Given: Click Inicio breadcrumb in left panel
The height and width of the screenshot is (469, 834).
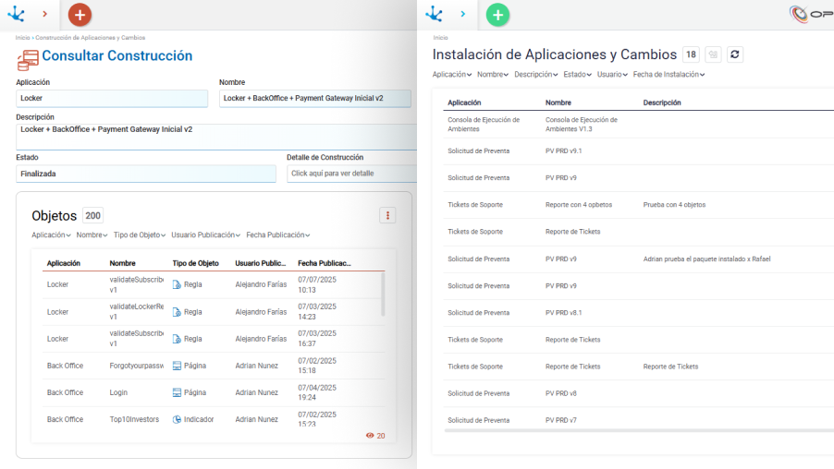Looking at the screenshot, I should click(x=22, y=38).
